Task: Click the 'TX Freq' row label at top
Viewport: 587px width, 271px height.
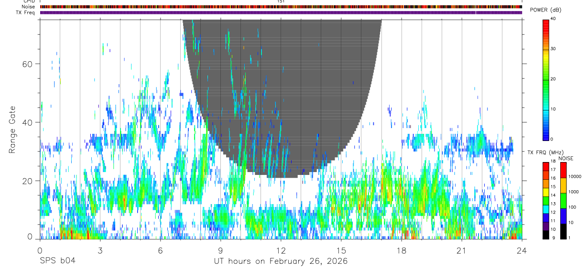Action: tap(25, 12)
